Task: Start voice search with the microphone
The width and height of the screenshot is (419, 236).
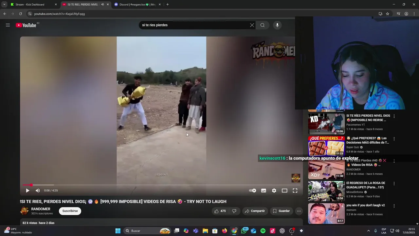Action: pos(277,25)
